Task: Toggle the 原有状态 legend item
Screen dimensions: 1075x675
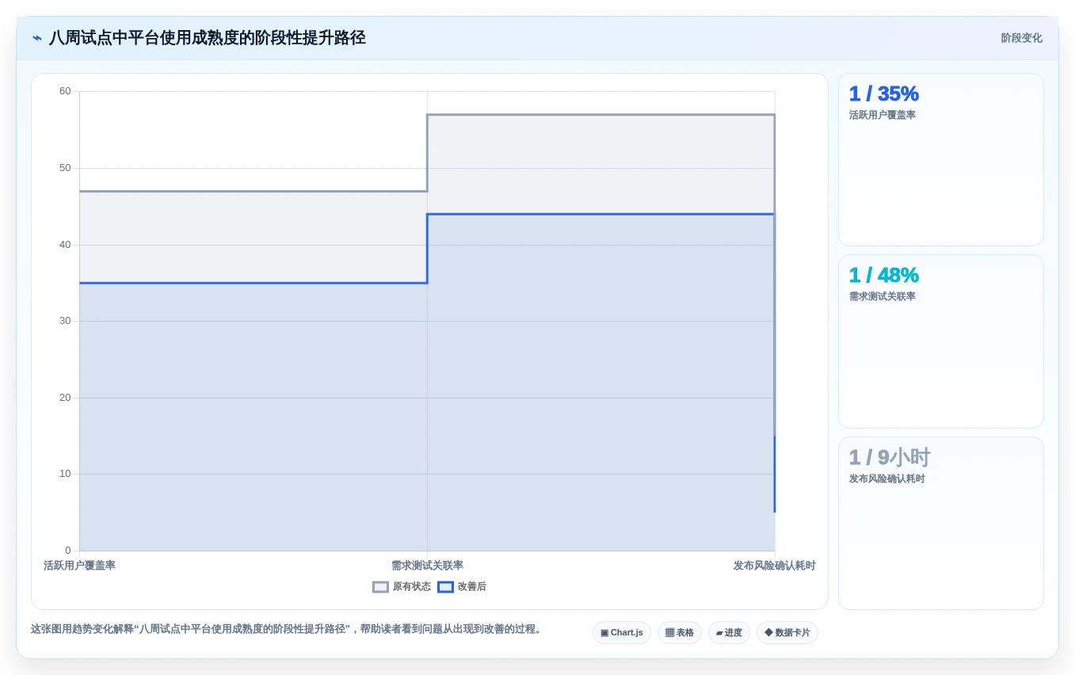Action: (402, 587)
